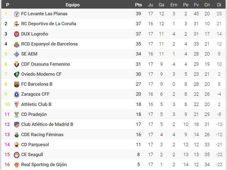227x170 pixels.
Task: Click the CDF Osasuna Femenino badge icon
Action: pos(16,64)
